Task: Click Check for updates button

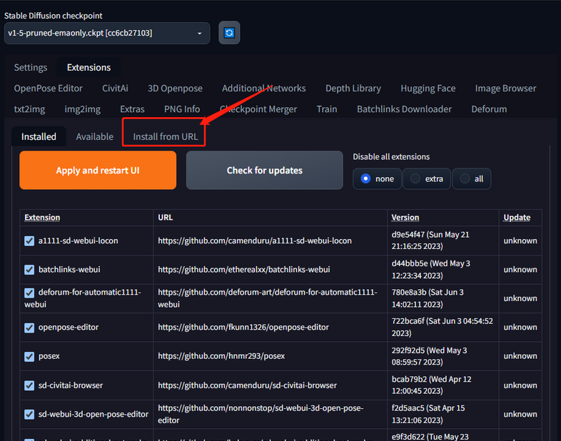Action: [264, 171]
